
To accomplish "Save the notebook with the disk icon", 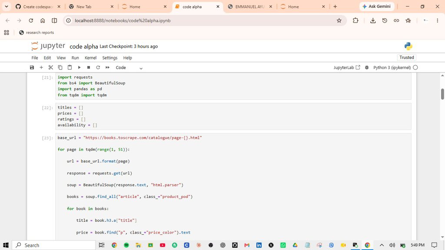I will (x=32, y=67).
